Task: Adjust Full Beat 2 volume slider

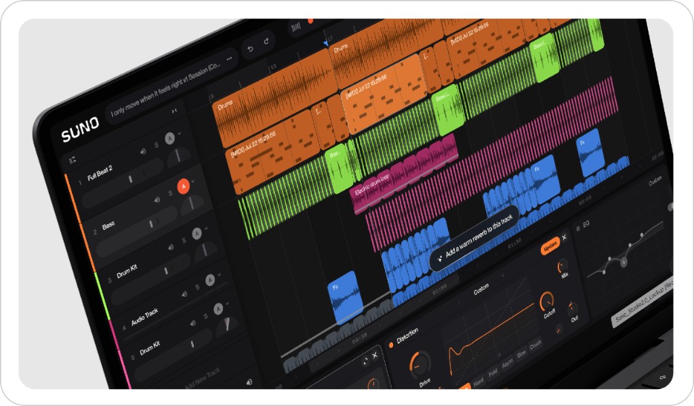Action: 121,184
